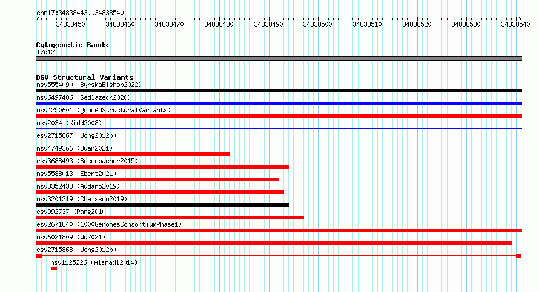Select the thin blue nsv2034 variant line
Image resolution: width=539 pixels, height=292 pixels.
[279, 129]
